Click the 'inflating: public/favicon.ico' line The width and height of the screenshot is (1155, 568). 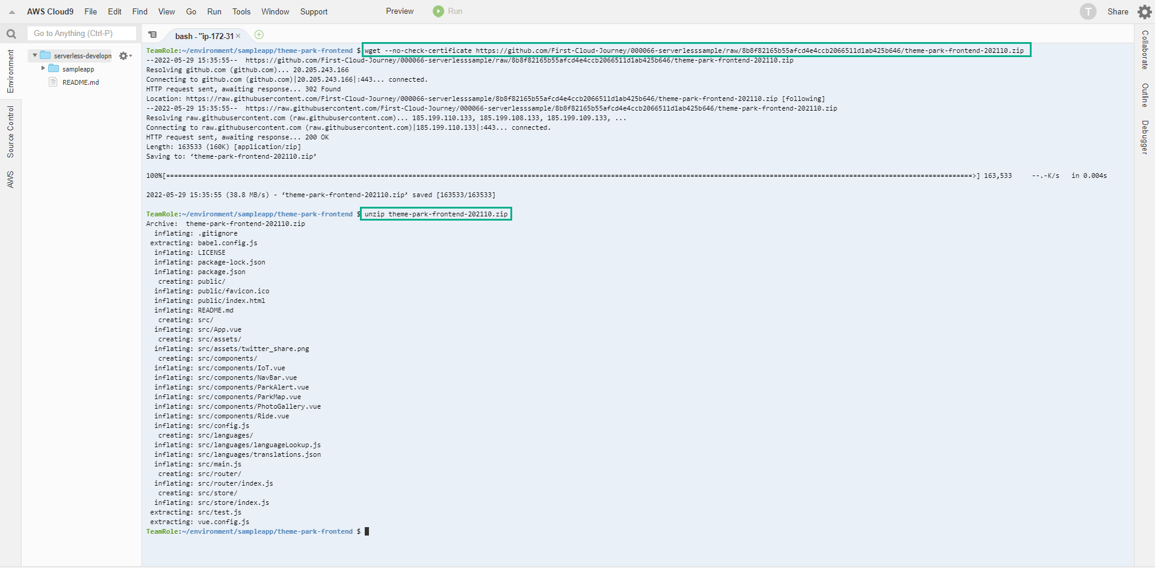tap(212, 291)
